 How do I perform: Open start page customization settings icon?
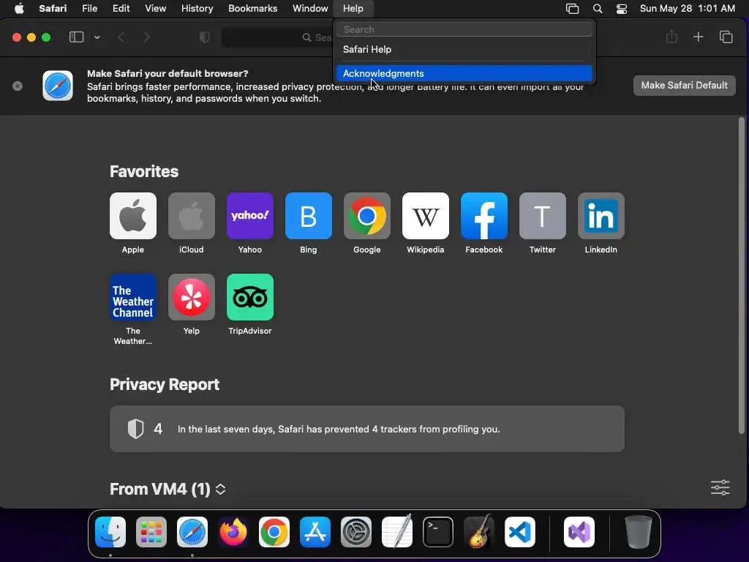[720, 487]
